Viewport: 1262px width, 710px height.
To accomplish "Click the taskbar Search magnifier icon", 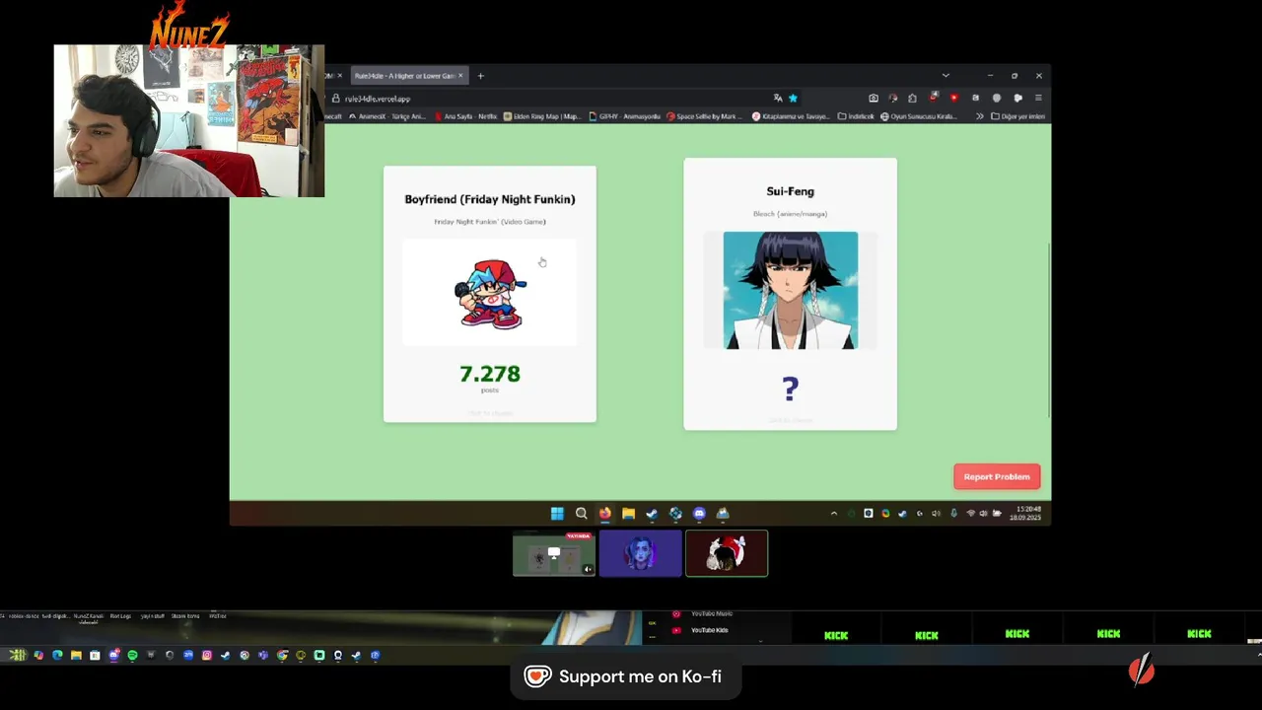I will point(581,513).
